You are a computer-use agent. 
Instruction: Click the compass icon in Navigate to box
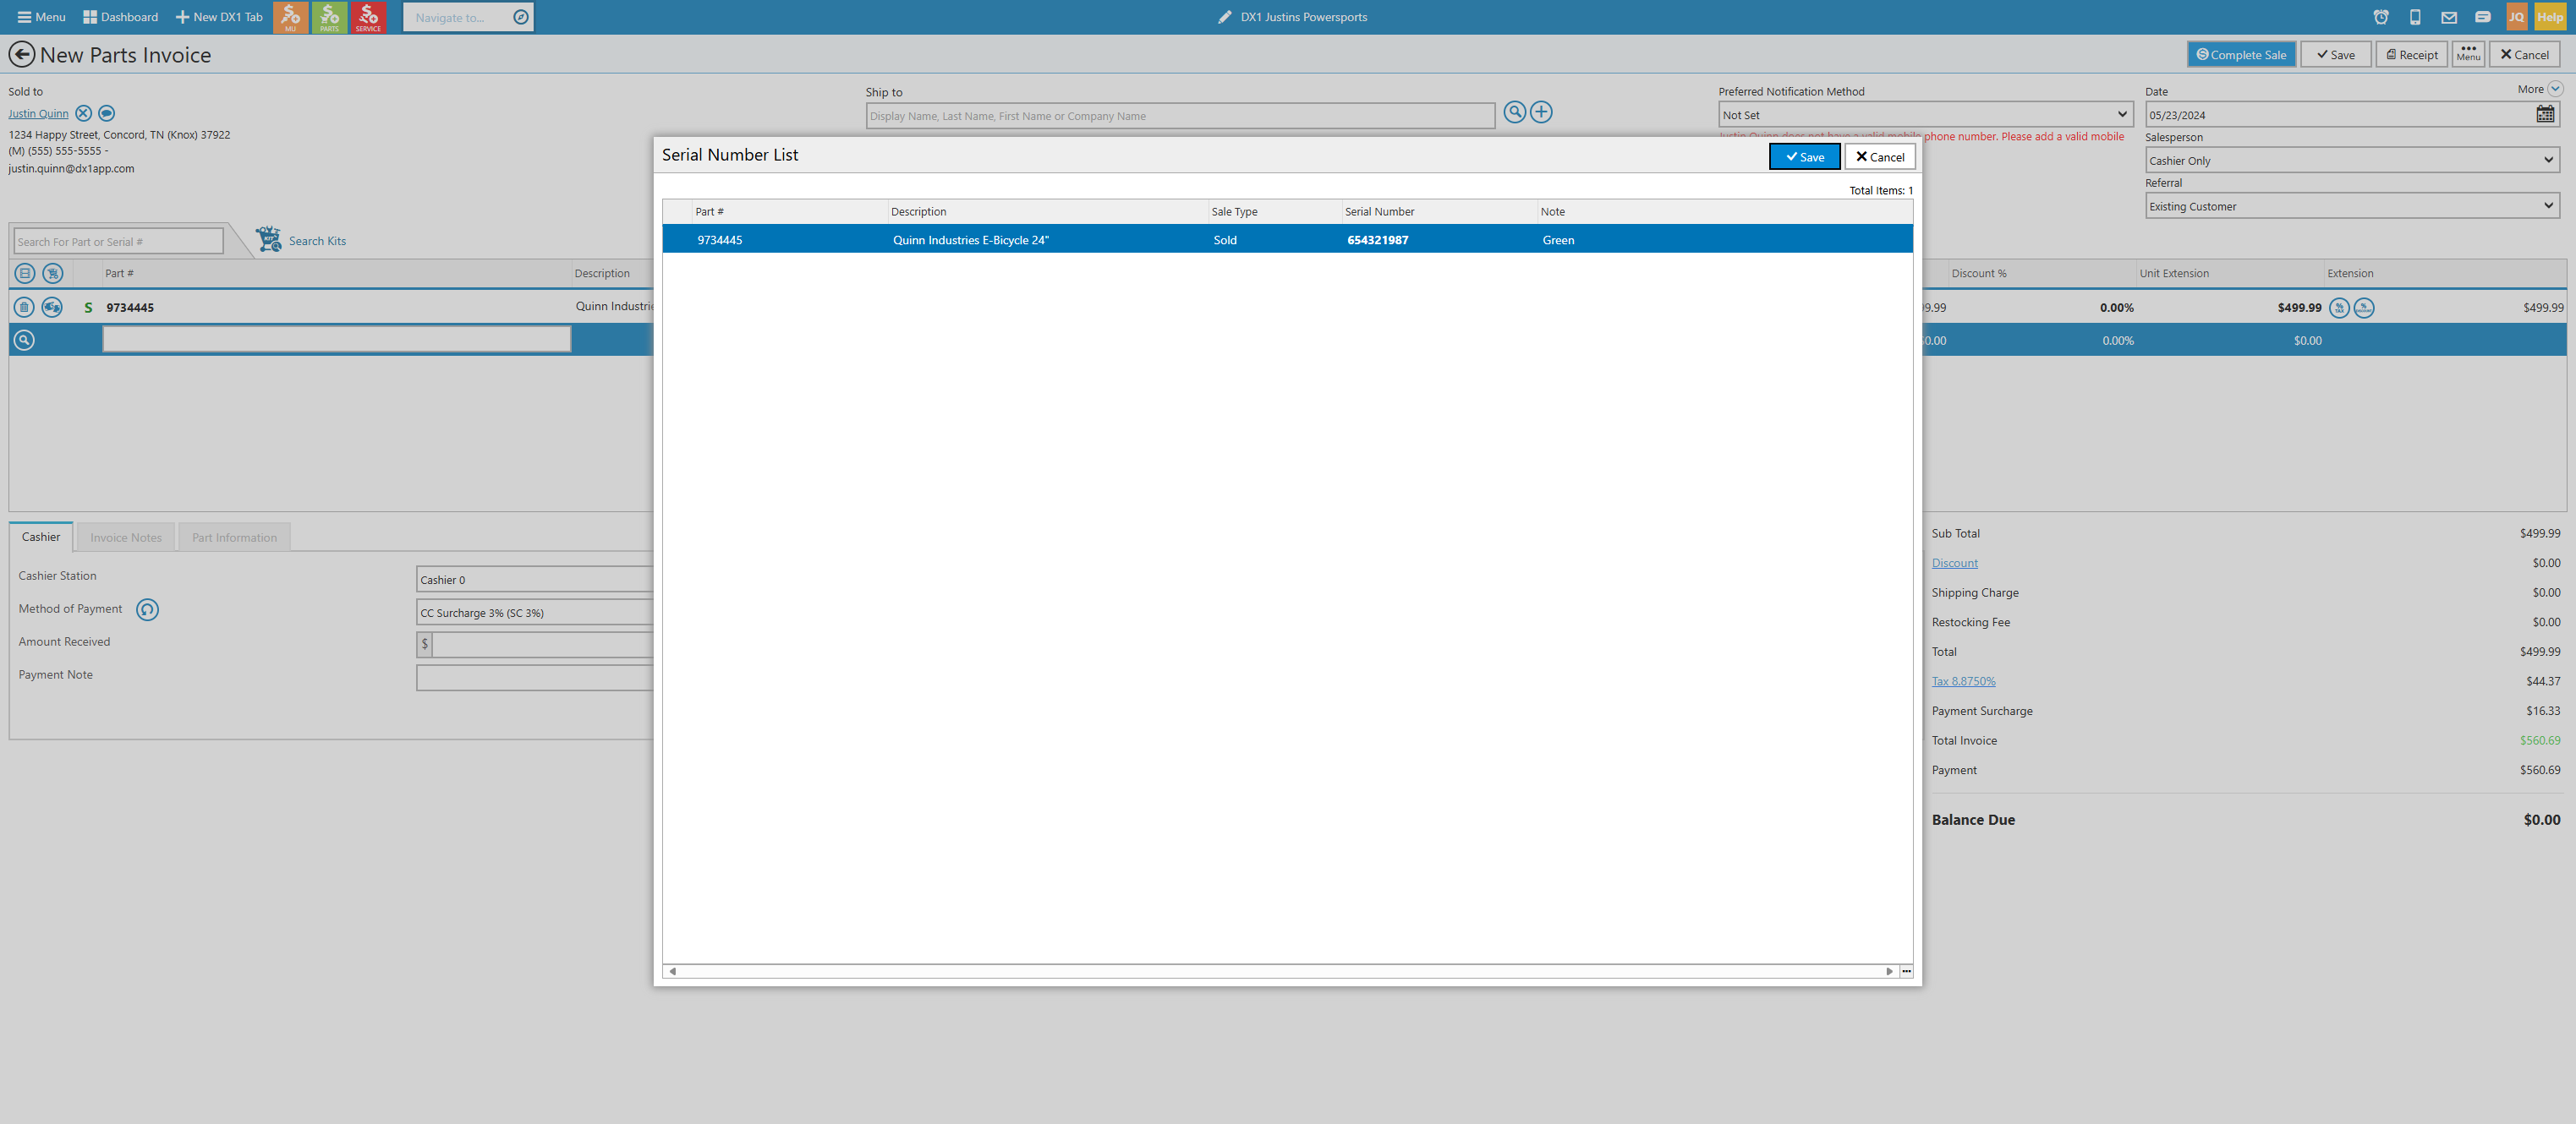520,17
